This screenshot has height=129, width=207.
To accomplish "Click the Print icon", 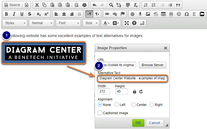I will pos(84,5).
